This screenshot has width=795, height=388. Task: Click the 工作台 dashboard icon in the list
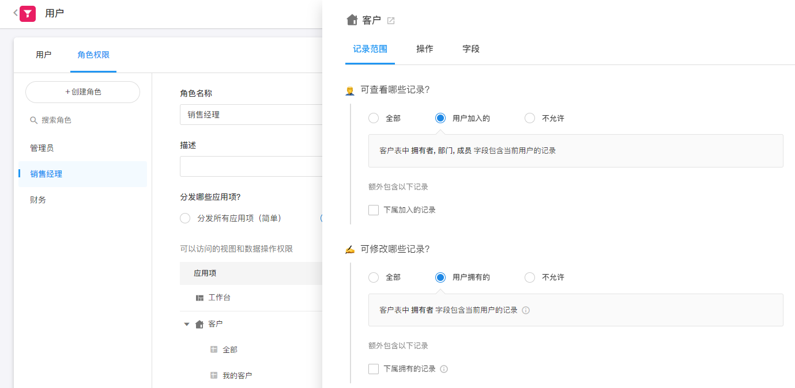click(x=199, y=298)
